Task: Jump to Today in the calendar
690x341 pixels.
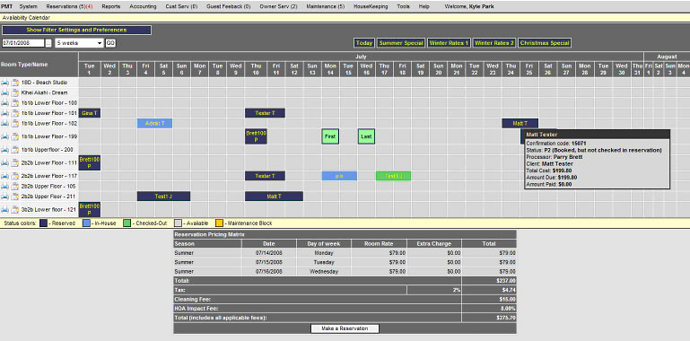Action: [364, 43]
